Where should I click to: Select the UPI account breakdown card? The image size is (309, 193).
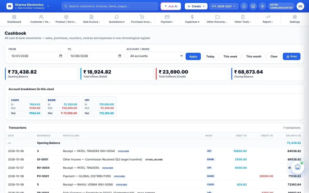pos(99,107)
